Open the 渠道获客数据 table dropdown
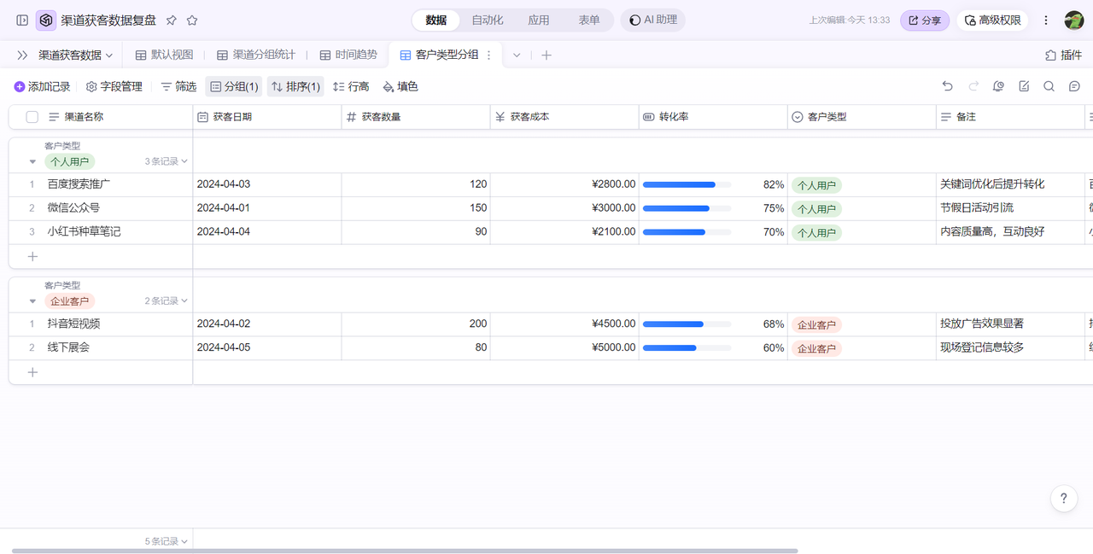Screen dimensions: 1093x554 pyautogui.click(x=75, y=55)
